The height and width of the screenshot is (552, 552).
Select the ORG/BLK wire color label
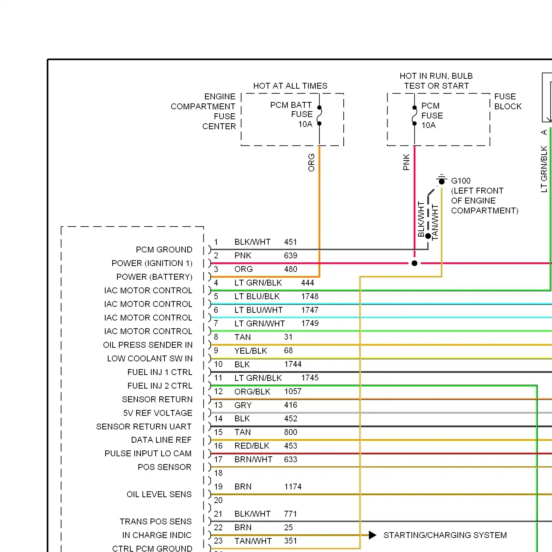tap(252, 392)
